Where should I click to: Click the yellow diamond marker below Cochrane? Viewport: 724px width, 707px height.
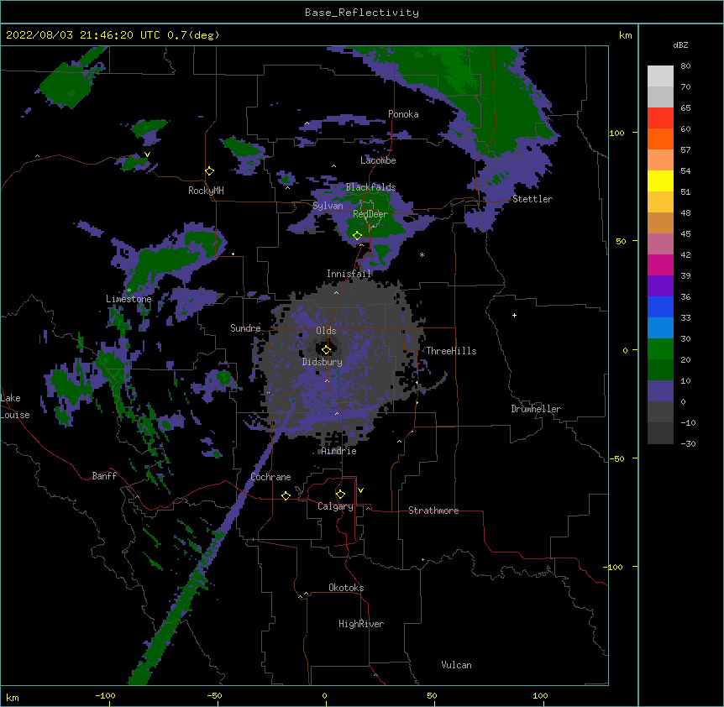click(x=286, y=495)
